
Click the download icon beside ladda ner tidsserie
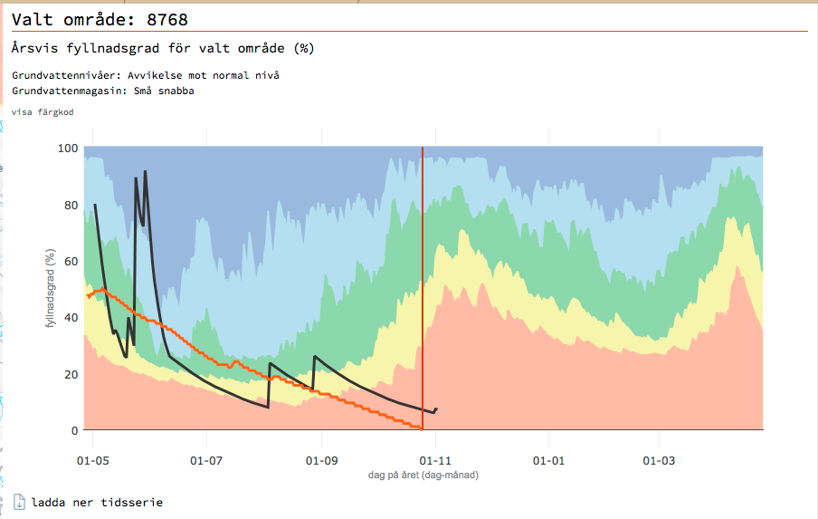(x=20, y=503)
